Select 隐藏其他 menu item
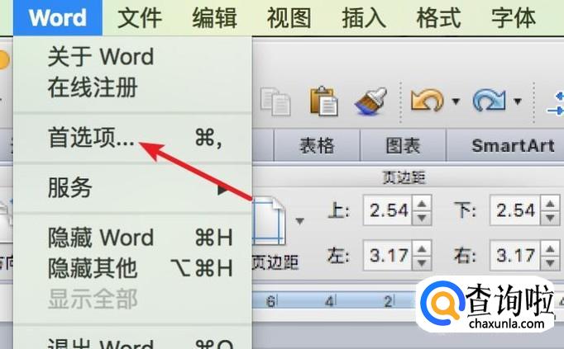This screenshot has height=349, width=564. point(92,267)
